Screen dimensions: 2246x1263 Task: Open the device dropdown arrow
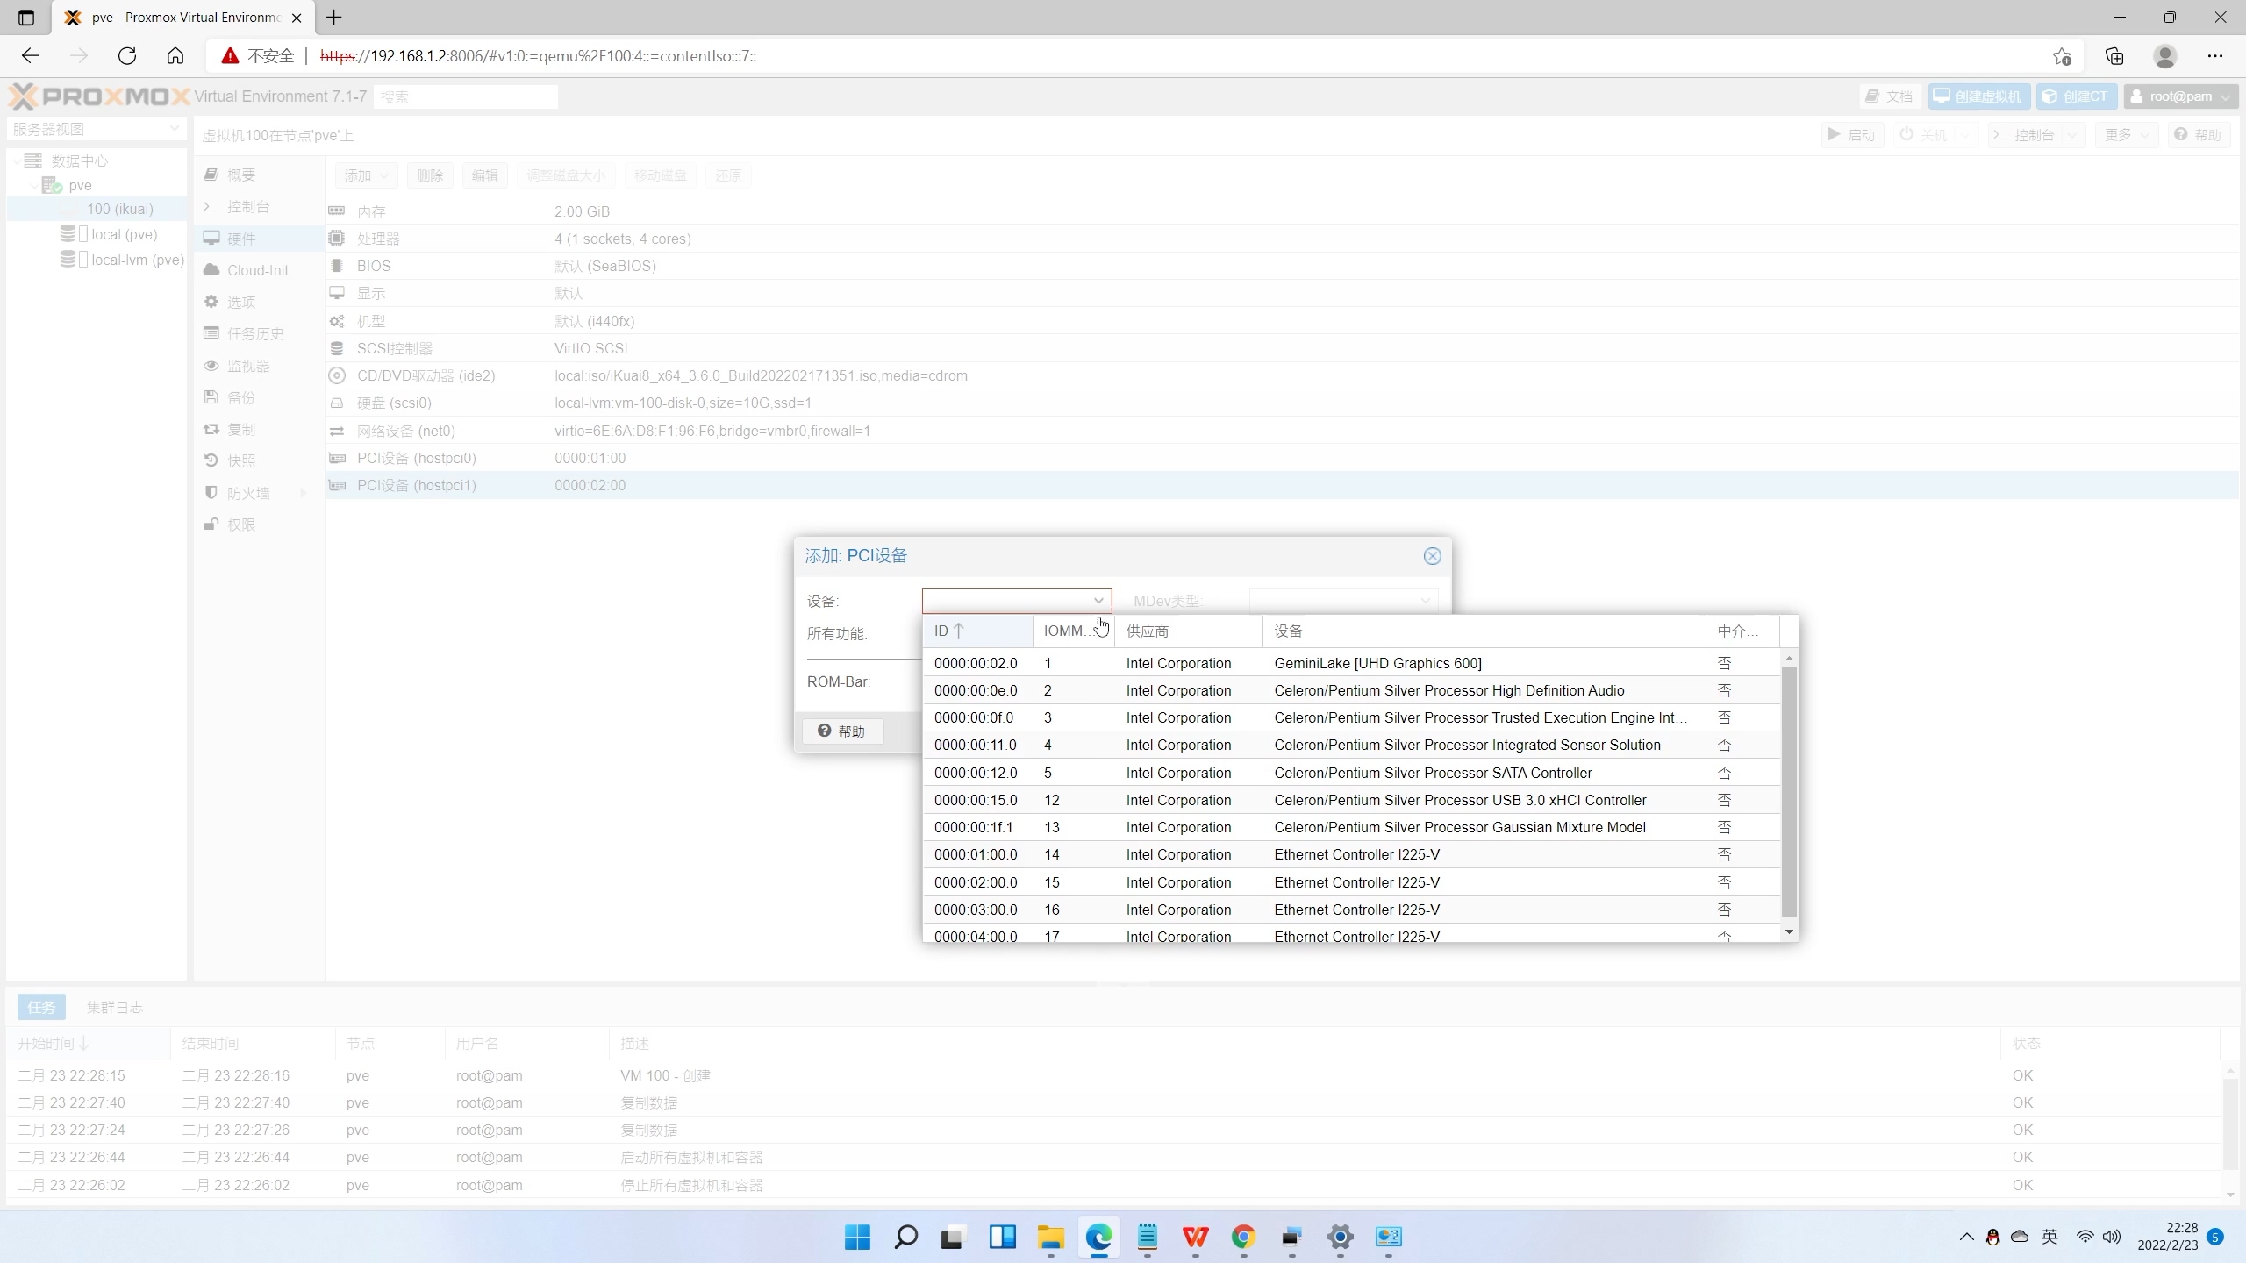point(1098,601)
